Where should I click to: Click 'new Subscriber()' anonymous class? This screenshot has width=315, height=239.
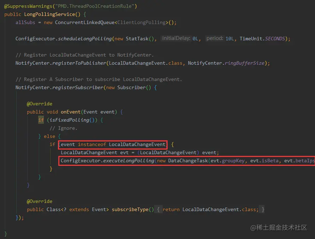[129, 87]
